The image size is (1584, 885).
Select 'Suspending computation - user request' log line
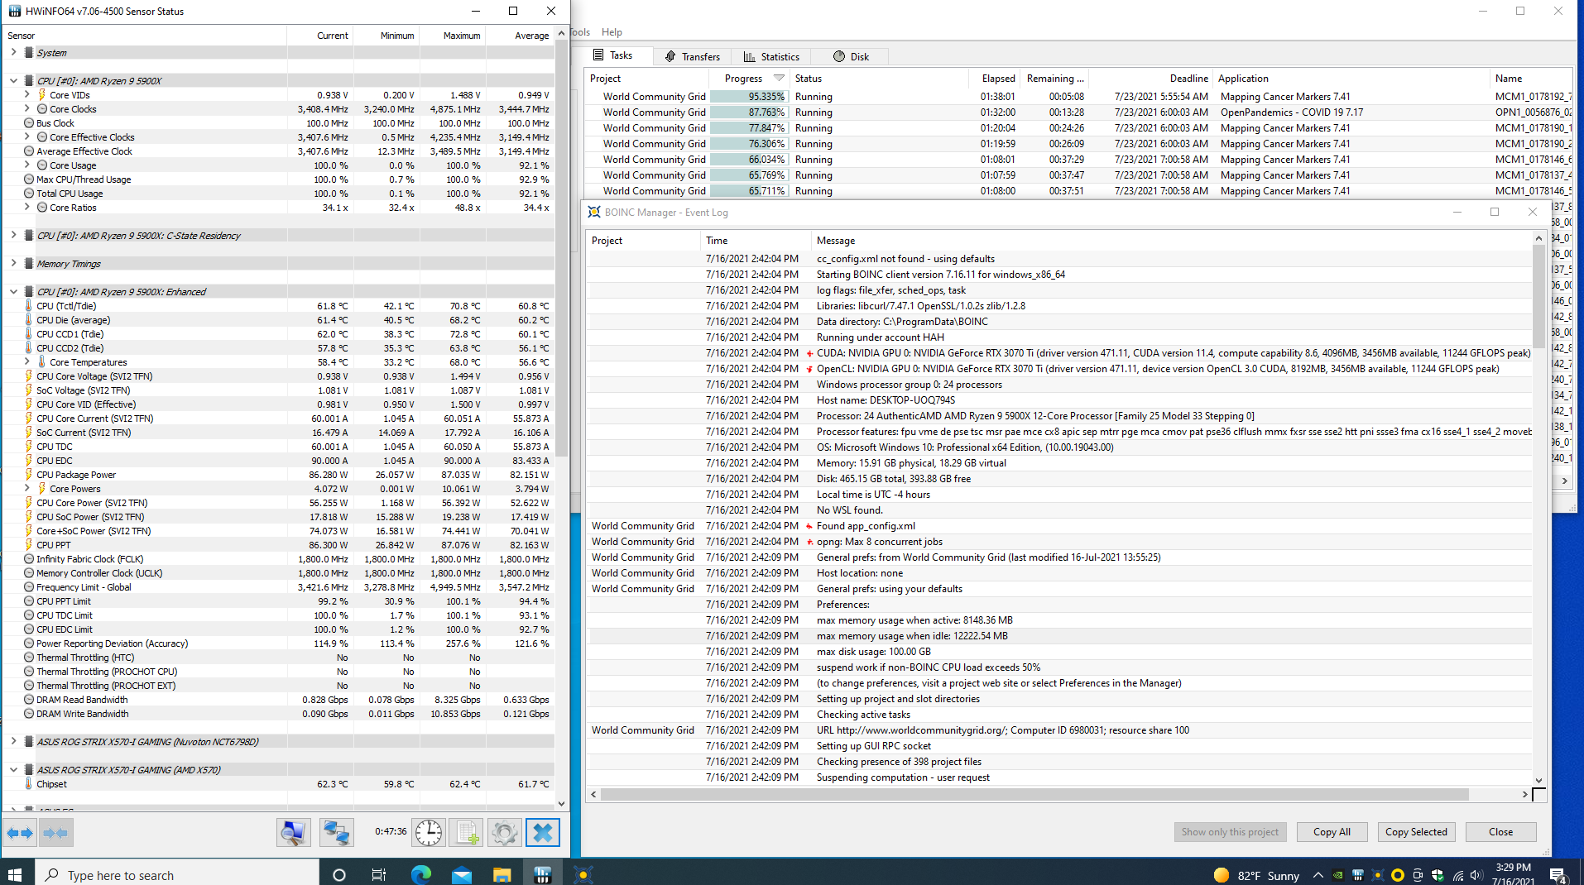(1059, 777)
